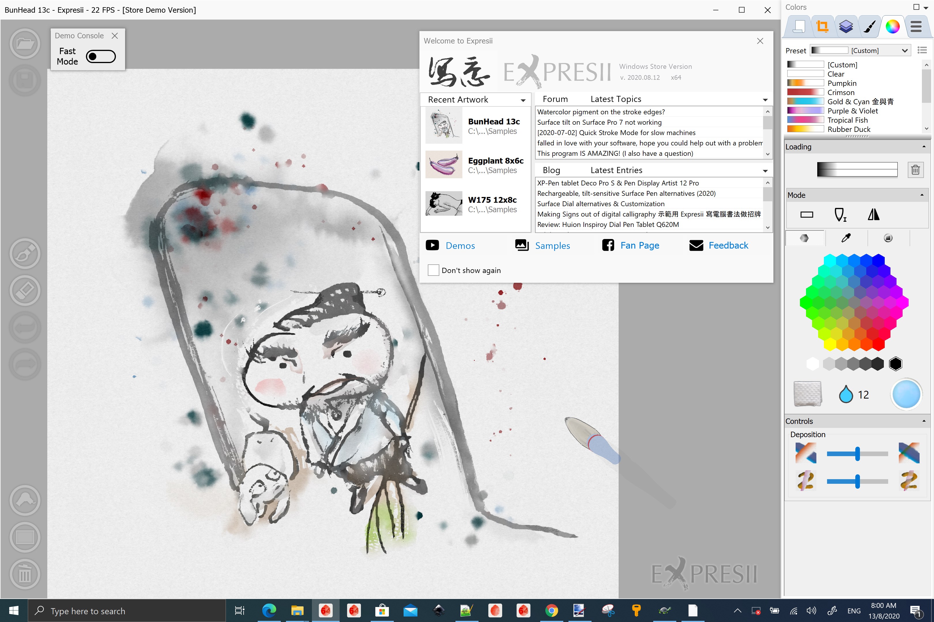
Task: Select the eyedropper color picker tab
Action: pos(846,238)
